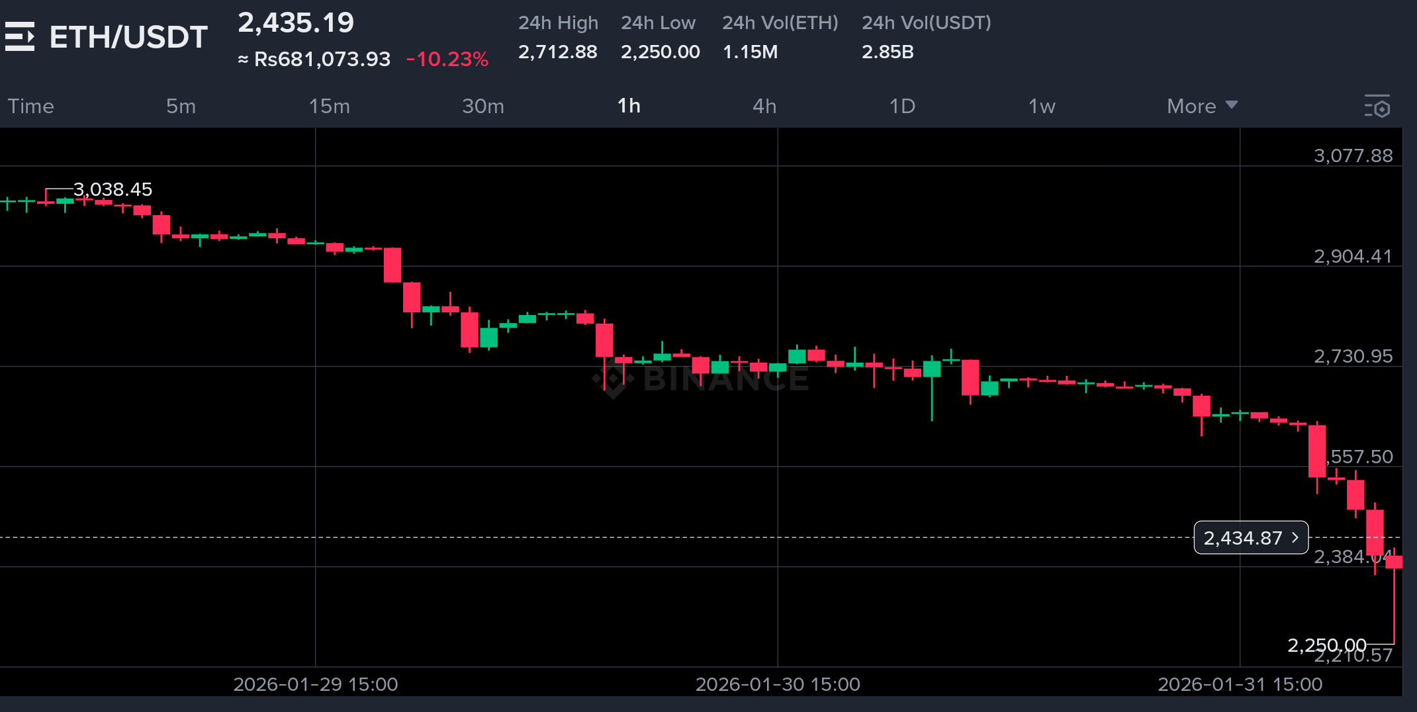Click the current price 2,435.19

point(296,23)
